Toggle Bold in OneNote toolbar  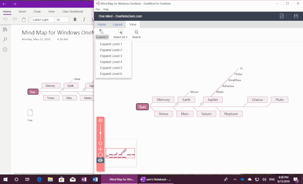click(75, 20)
